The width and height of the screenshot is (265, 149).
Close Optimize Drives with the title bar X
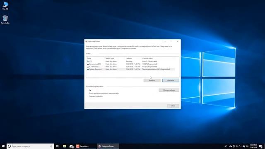[x=178, y=41]
